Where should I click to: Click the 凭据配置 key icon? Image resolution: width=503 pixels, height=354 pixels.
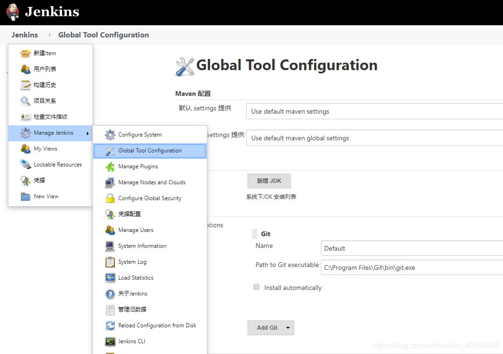click(x=110, y=214)
